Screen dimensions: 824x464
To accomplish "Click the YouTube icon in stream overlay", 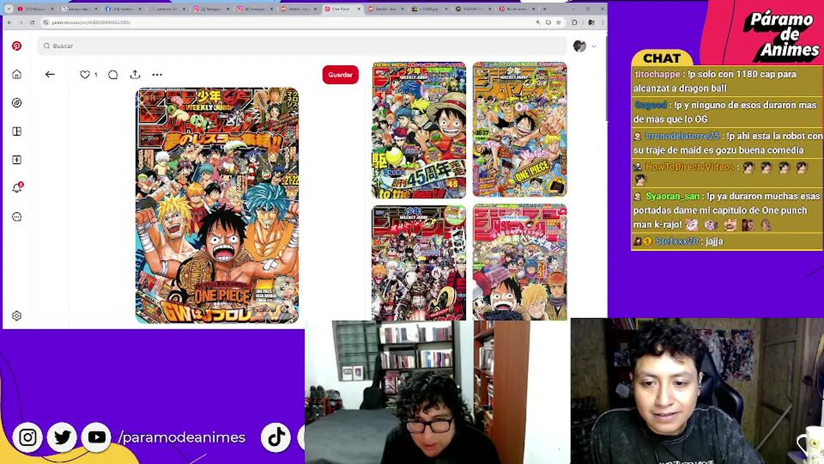I will tap(97, 438).
